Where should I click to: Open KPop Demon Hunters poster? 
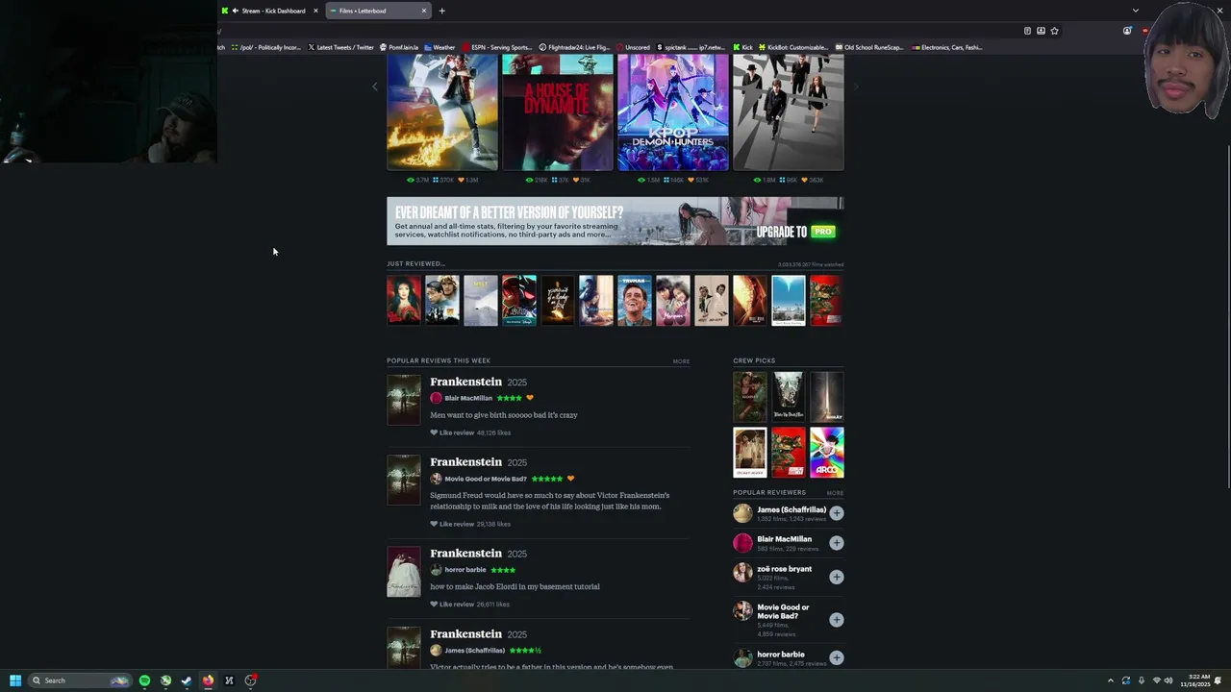673,112
